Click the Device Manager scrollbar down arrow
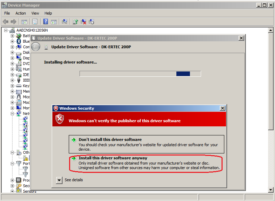Image resolution: width=275 pixels, height=201 pixels. (271, 190)
